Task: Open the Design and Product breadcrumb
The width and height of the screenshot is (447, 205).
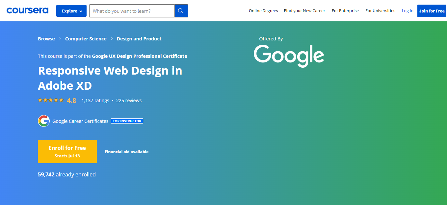Action: click(x=139, y=38)
